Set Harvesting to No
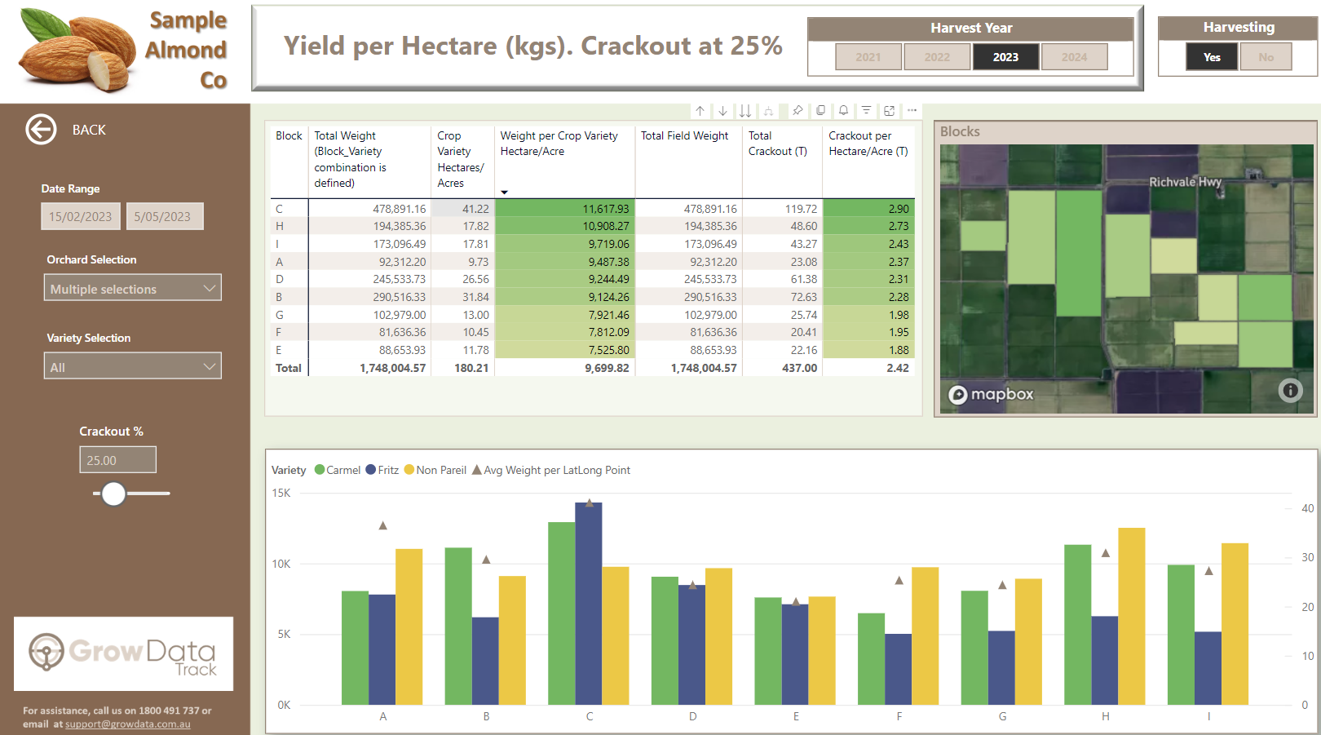Image resolution: width=1321 pixels, height=735 pixels. (1266, 57)
